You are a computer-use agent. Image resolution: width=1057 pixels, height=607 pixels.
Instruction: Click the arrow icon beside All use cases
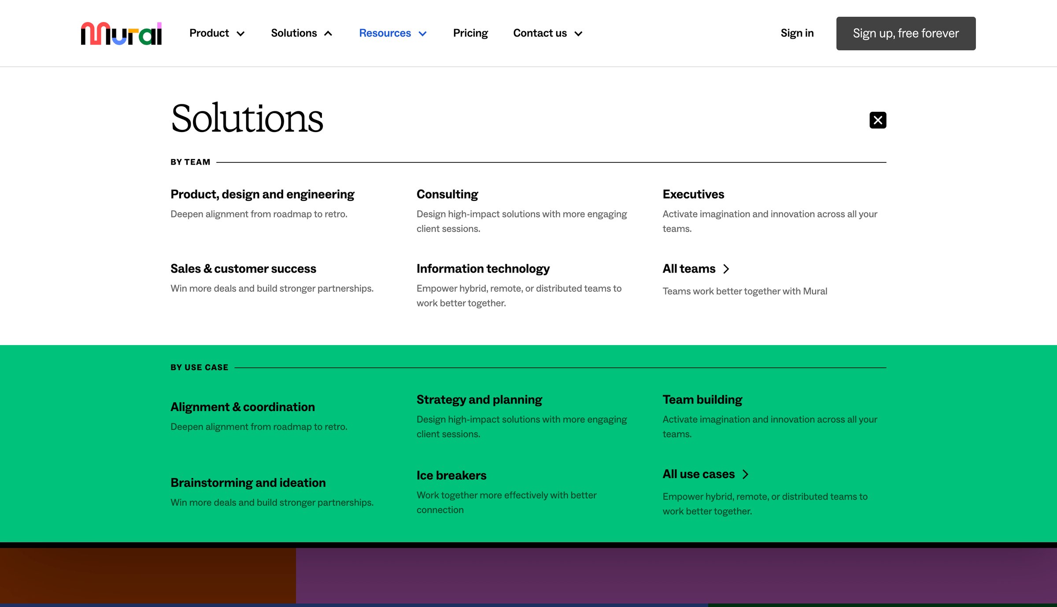(x=745, y=475)
